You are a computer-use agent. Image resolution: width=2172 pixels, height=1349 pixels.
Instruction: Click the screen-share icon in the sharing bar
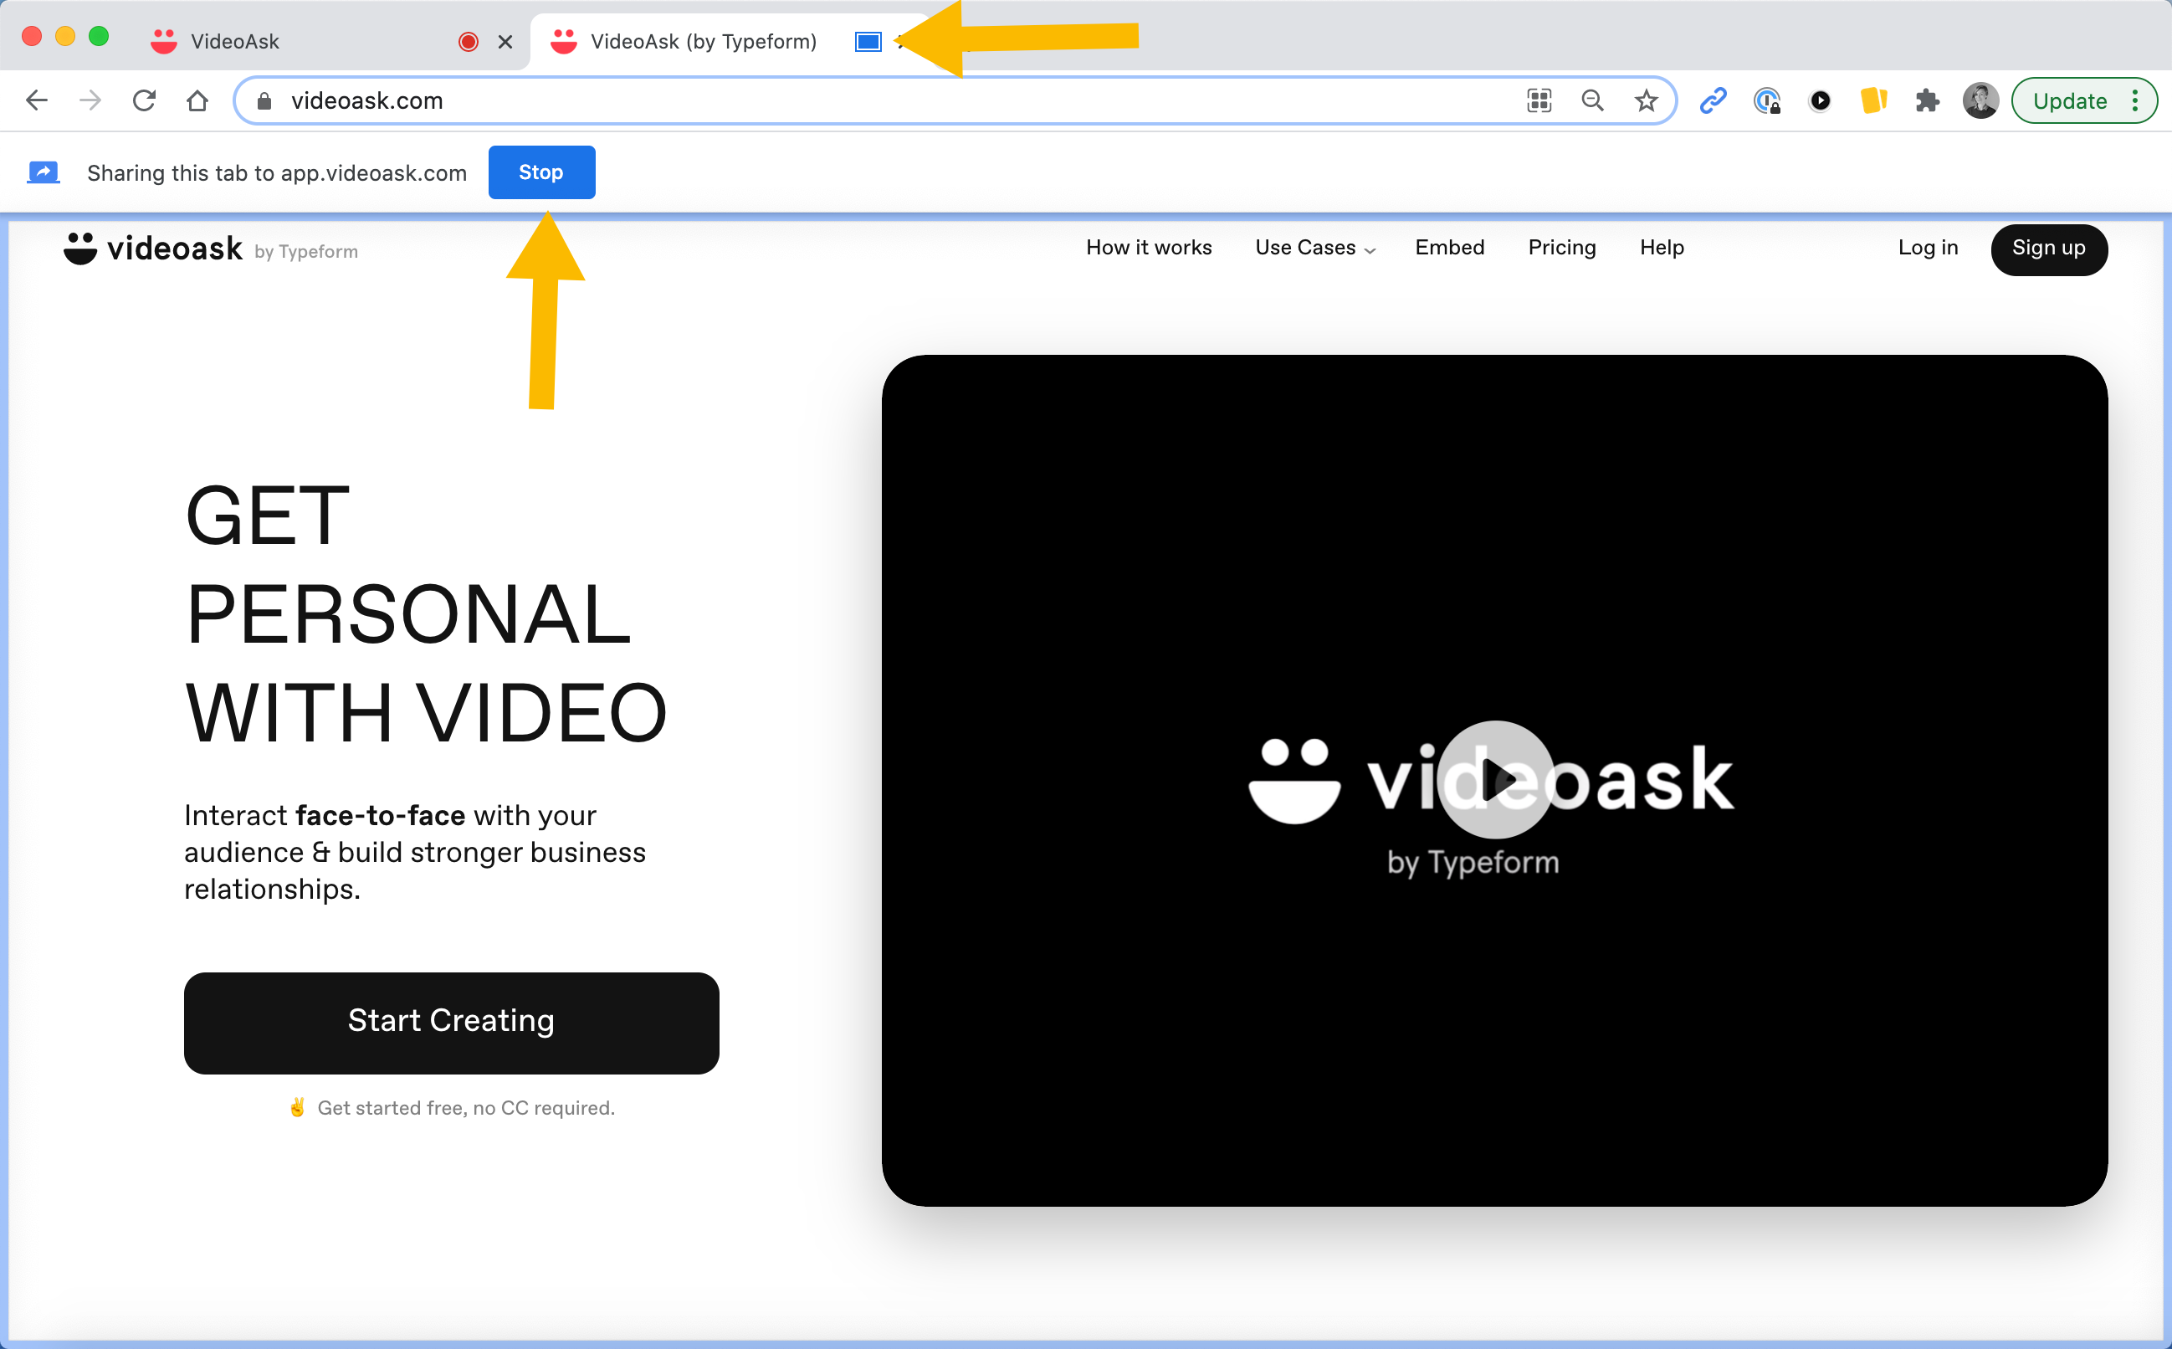coord(43,172)
